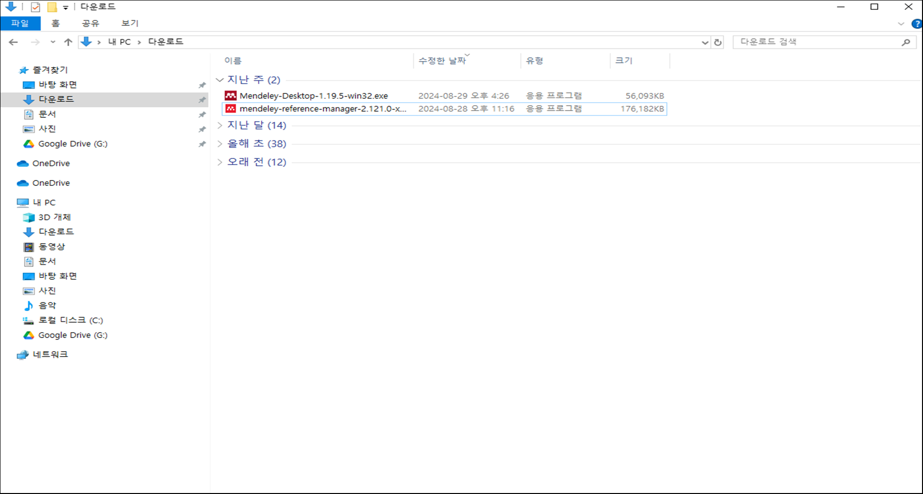Expand the 지난 달 (14) group

pos(220,125)
